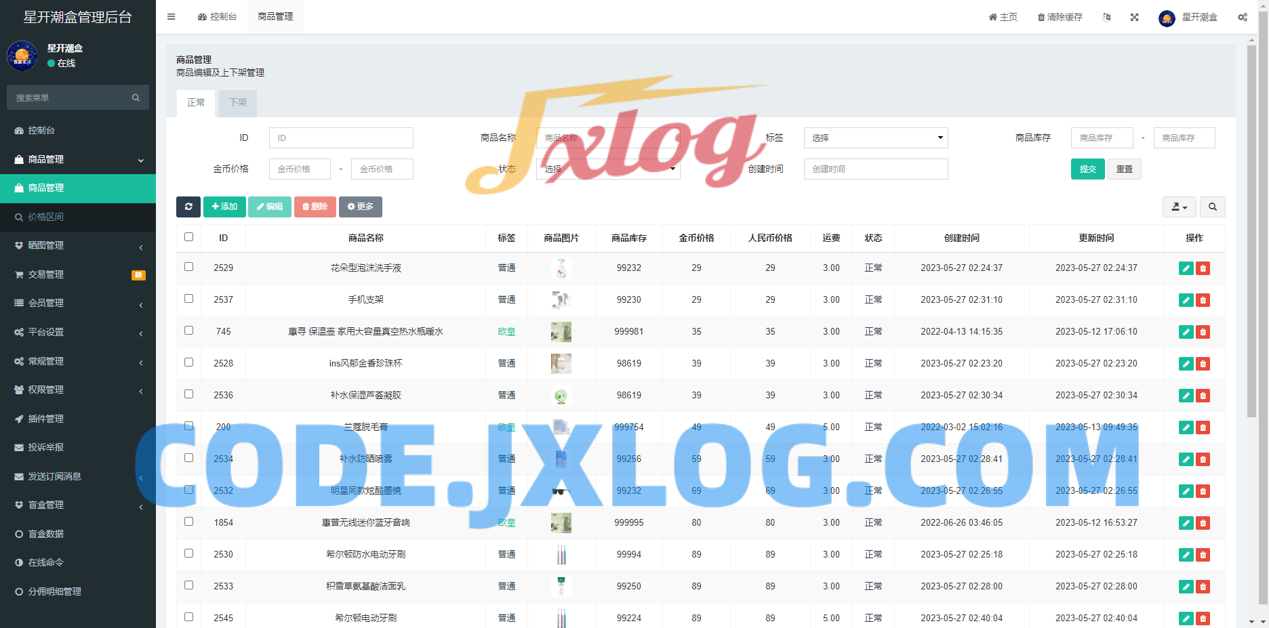The height and width of the screenshot is (628, 1269).
Task: Open the settings gears icon top right
Action: pos(1242,17)
